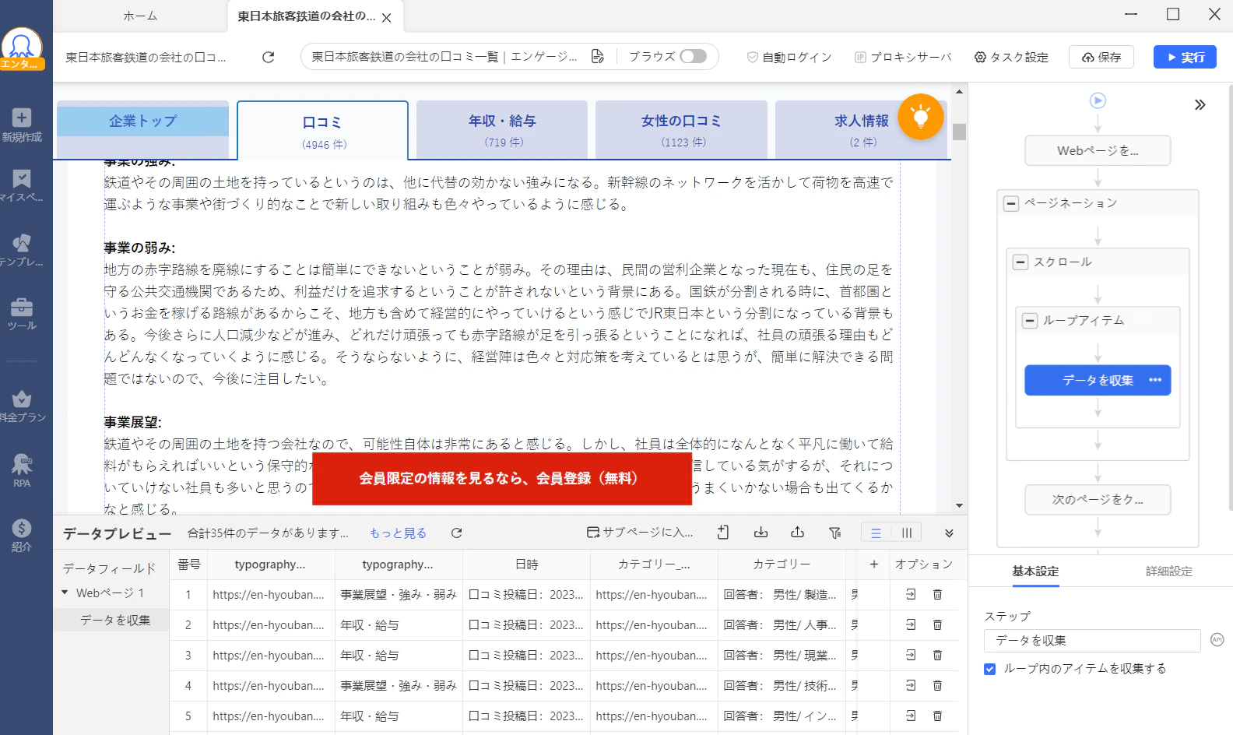The image size is (1233, 735).
Task: Click the filter clear icon in preview toolbar
Action: coord(835,533)
